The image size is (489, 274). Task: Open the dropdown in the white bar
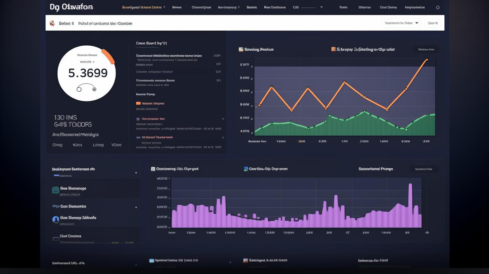pos(401,23)
